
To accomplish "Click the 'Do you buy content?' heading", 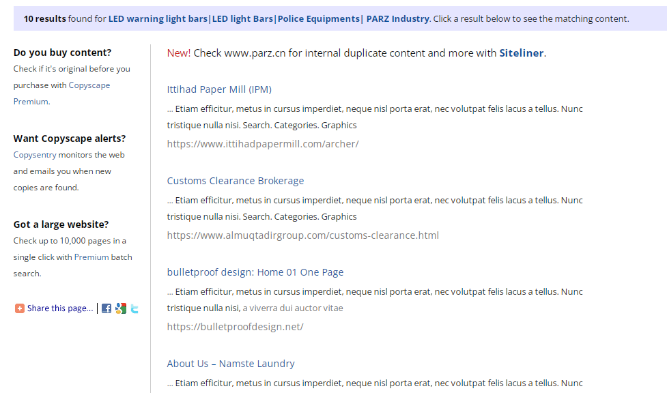I will [x=62, y=53].
